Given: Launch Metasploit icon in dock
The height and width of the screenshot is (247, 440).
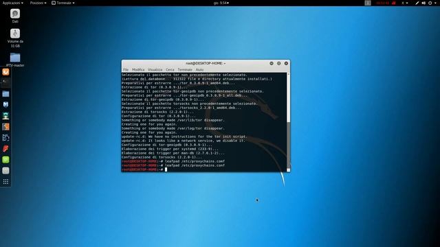Looking at the screenshot, I should [x=5, y=104].
